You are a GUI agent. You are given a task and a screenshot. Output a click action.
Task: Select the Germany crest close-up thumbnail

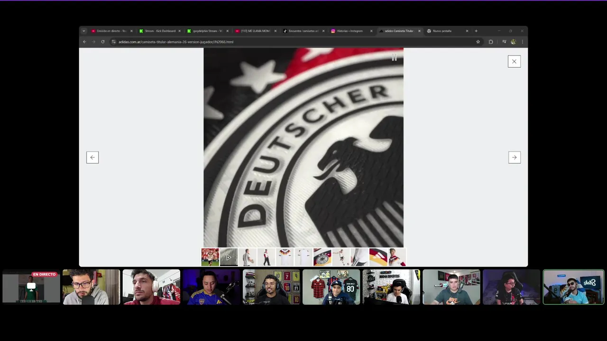[x=322, y=257]
